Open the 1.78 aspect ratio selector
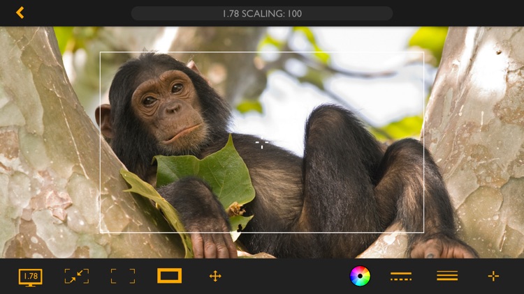Screen dimensions: 524x294 tap(30, 277)
